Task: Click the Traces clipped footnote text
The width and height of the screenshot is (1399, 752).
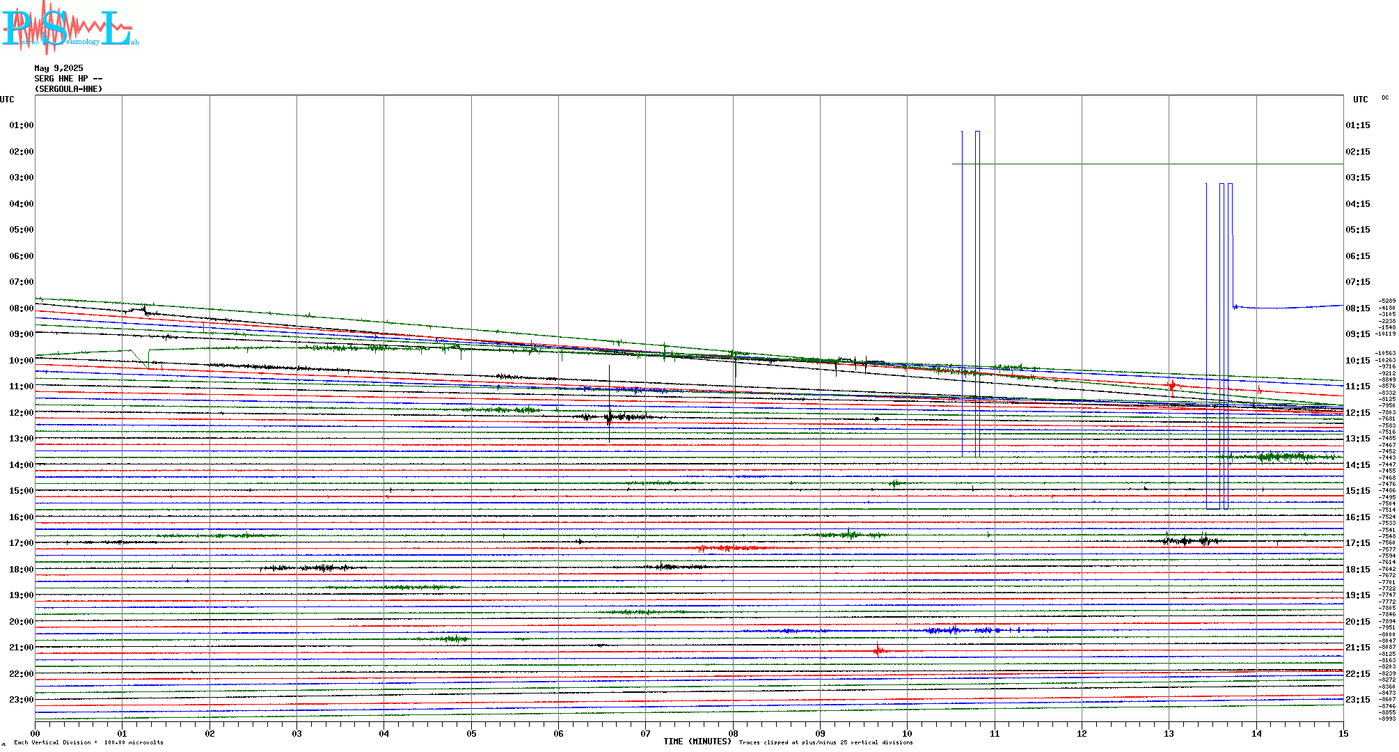Action: coord(825,742)
